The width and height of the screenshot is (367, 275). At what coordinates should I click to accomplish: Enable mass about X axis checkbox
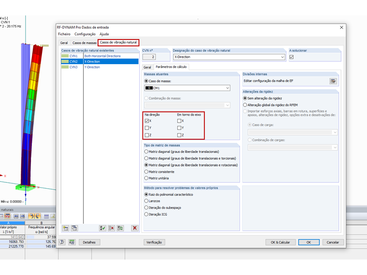pyautogui.click(x=179, y=121)
